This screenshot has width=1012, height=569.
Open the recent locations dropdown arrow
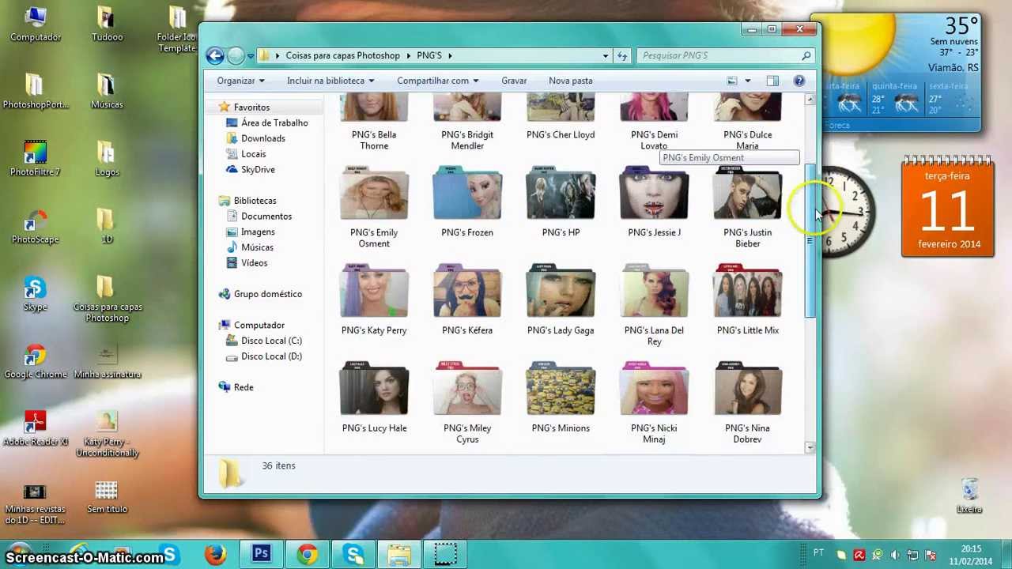click(251, 55)
